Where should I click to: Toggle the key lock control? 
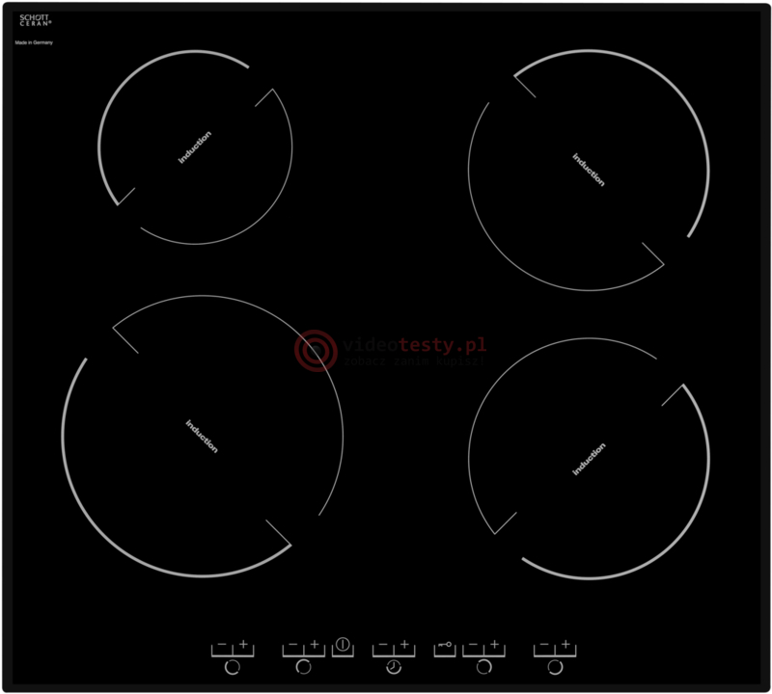444,645
